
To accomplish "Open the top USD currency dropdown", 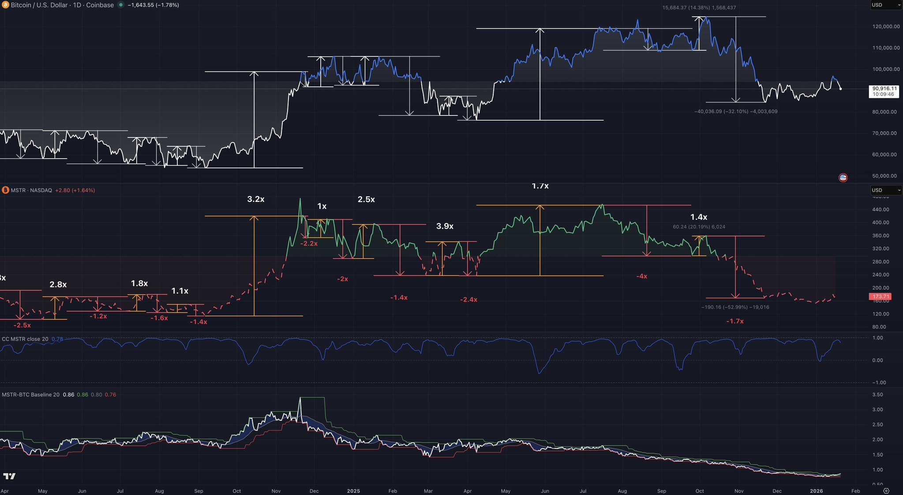I will coord(886,5).
